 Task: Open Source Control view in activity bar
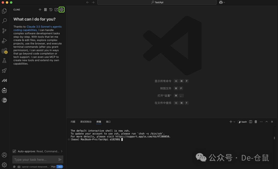tap(4, 31)
